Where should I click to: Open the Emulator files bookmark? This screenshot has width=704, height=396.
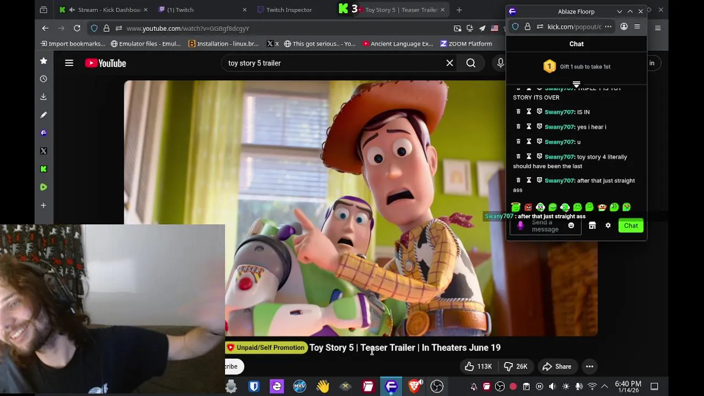pos(146,43)
